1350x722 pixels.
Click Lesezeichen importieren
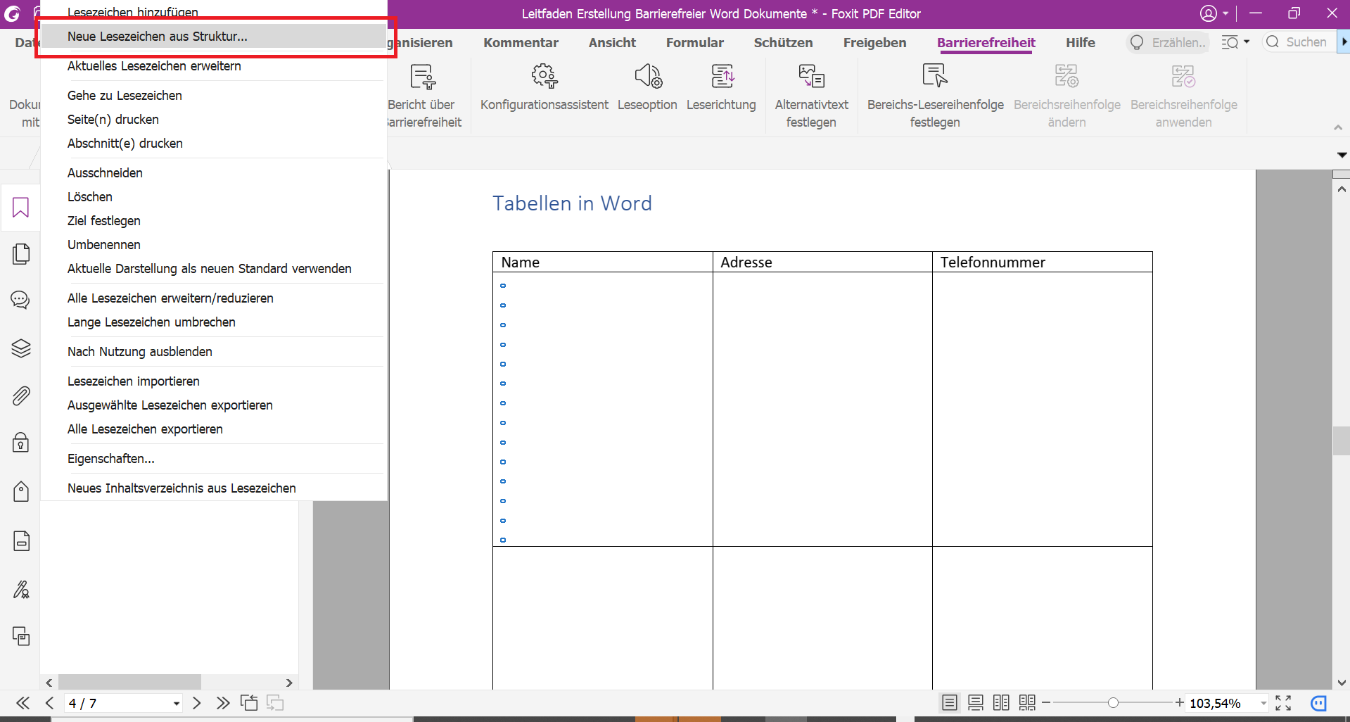[134, 381]
